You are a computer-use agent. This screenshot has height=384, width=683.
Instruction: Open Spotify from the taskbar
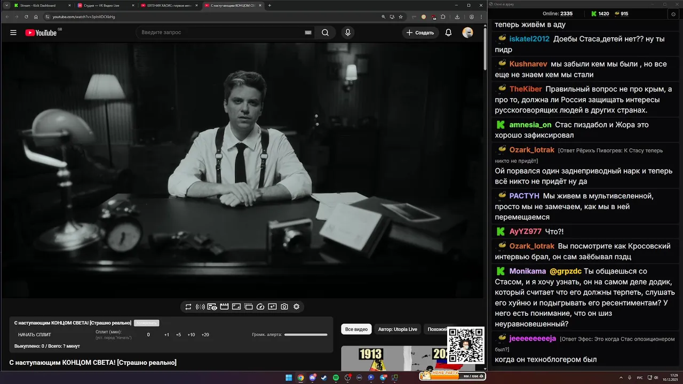[336, 378]
